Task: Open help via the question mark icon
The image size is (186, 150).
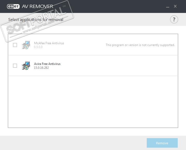Action: tap(174, 19)
